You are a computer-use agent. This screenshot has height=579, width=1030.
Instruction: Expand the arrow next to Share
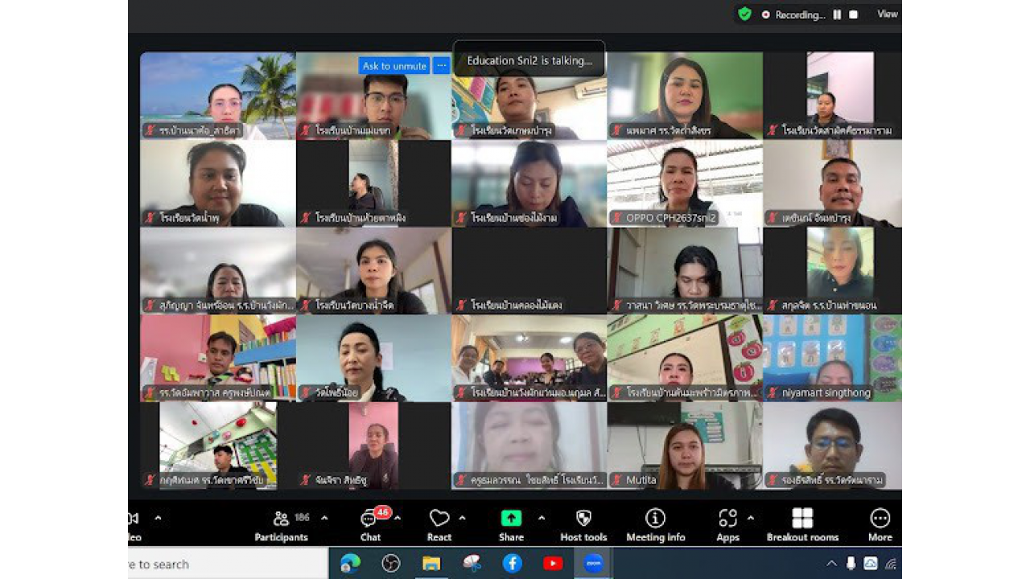tap(542, 518)
